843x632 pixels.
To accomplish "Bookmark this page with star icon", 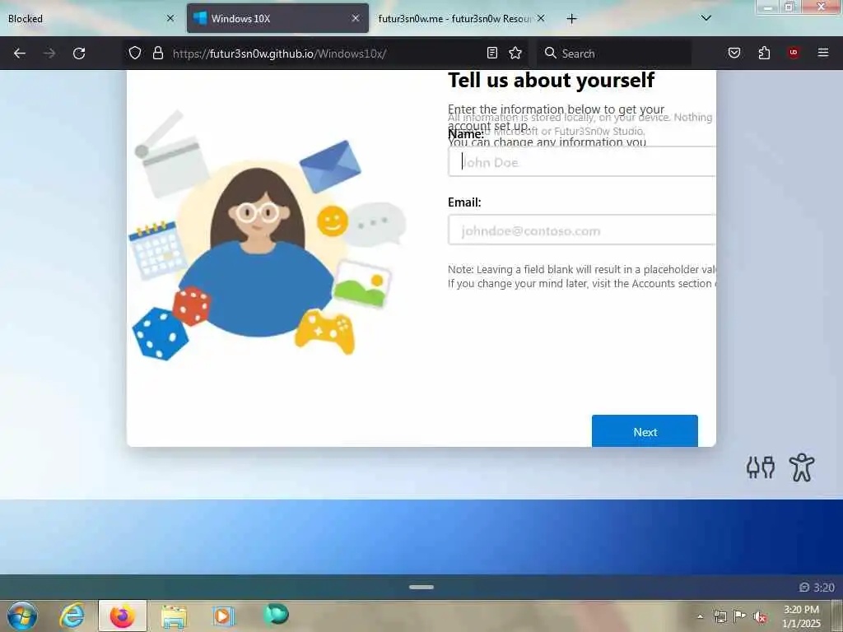I will (x=515, y=53).
